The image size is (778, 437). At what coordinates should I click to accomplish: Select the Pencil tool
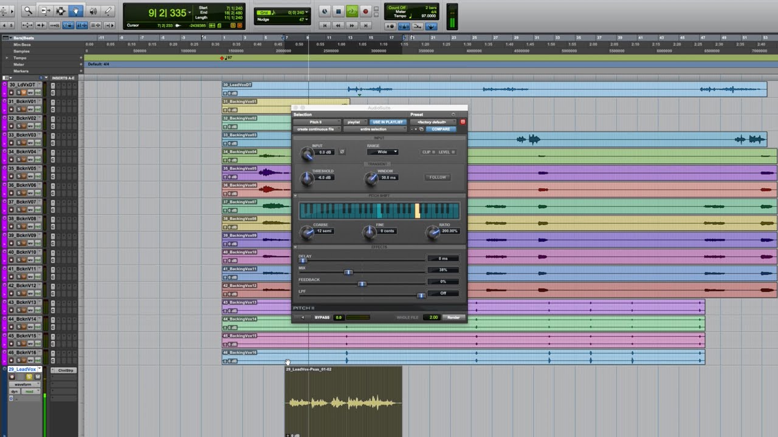pos(108,11)
